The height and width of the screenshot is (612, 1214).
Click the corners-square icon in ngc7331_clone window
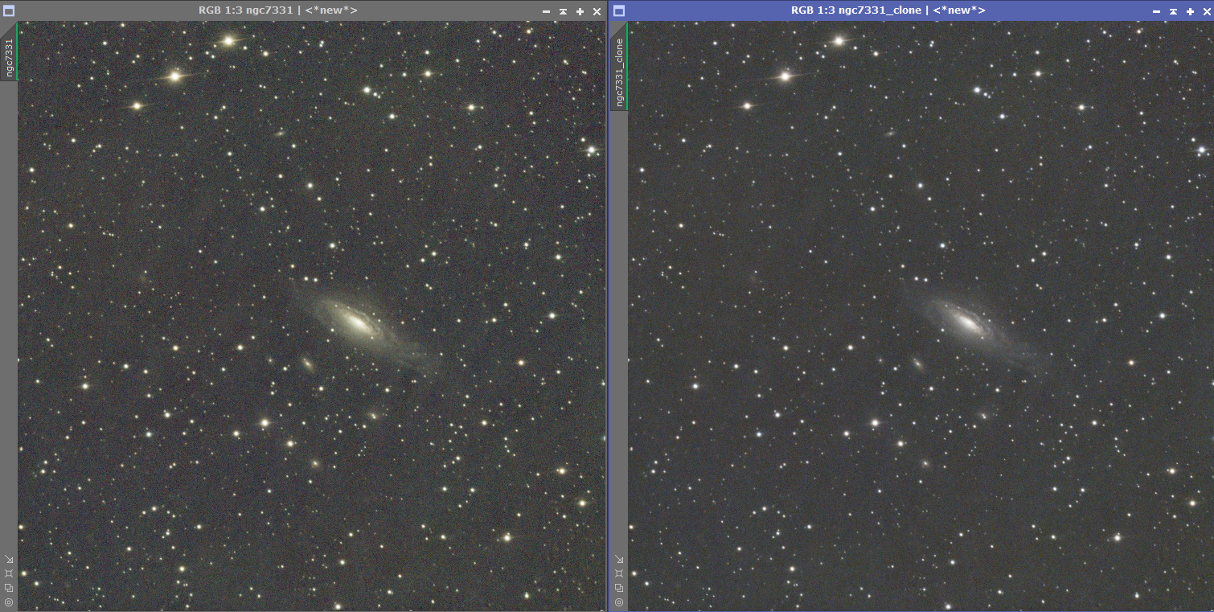pyautogui.click(x=618, y=573)
